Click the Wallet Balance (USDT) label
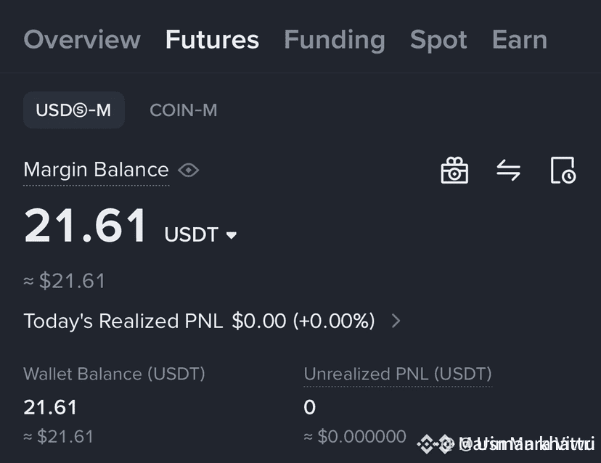The width and height of the screenshot is (601, 463). (114, 374)
